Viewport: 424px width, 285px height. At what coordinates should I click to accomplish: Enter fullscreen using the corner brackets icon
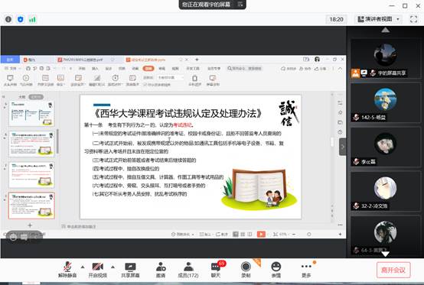click(413, 19)
